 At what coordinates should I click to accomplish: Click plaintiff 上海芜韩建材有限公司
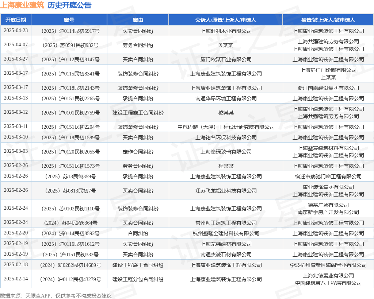click(226, 244)
